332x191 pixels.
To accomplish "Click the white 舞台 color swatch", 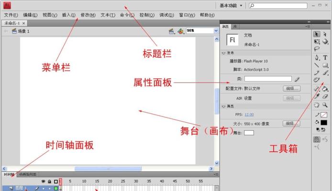I will (249, 133).
